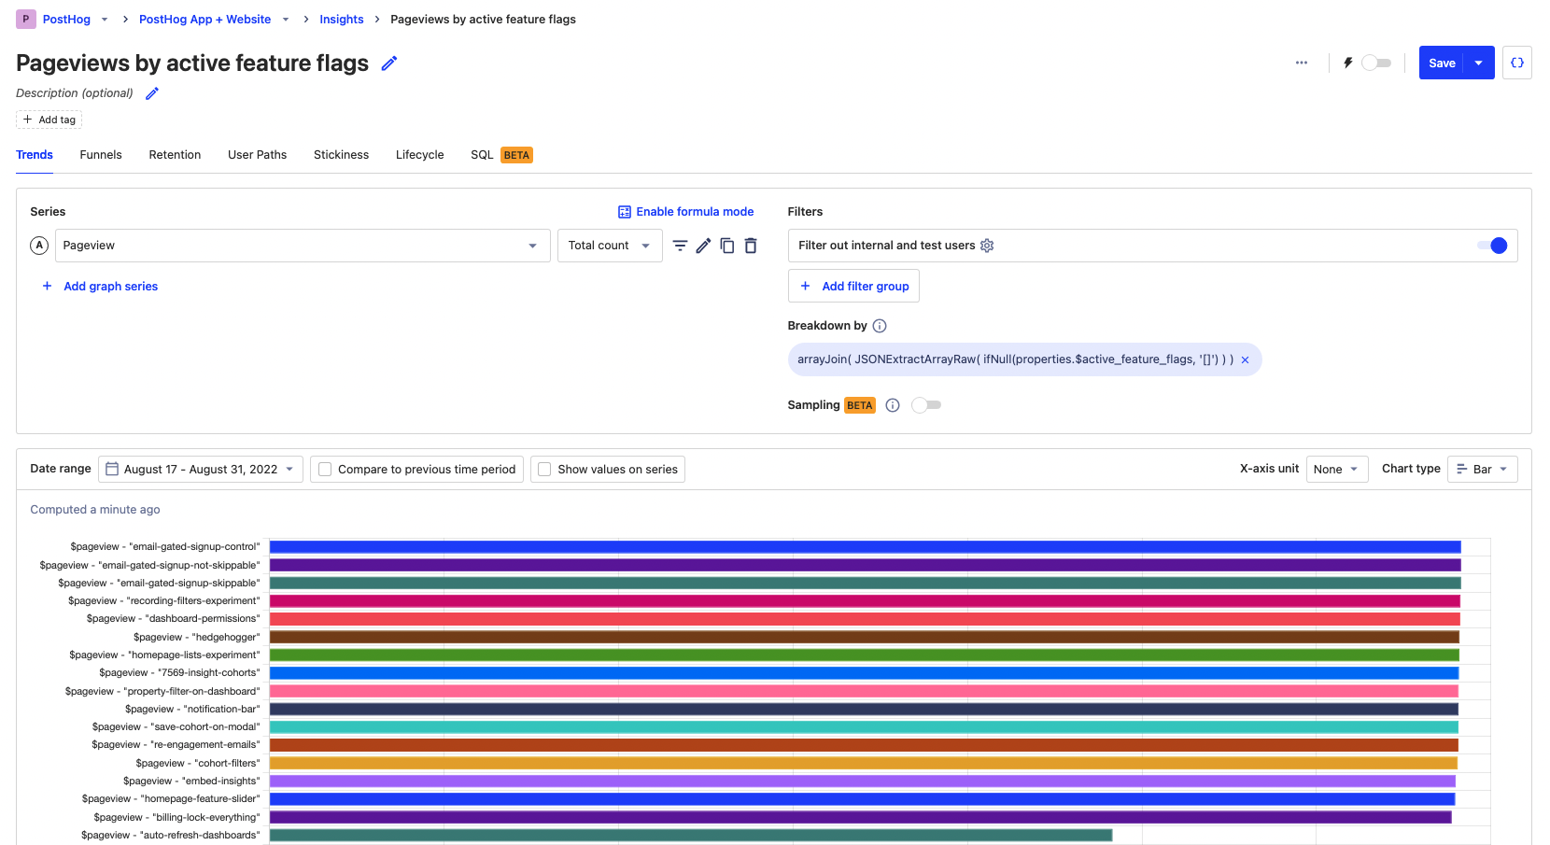The height and width of the screenshot is (845, 1550).
Task: Open the Total count aggregation dropdown
Action: pyautogui.click(x=609, y=246)
